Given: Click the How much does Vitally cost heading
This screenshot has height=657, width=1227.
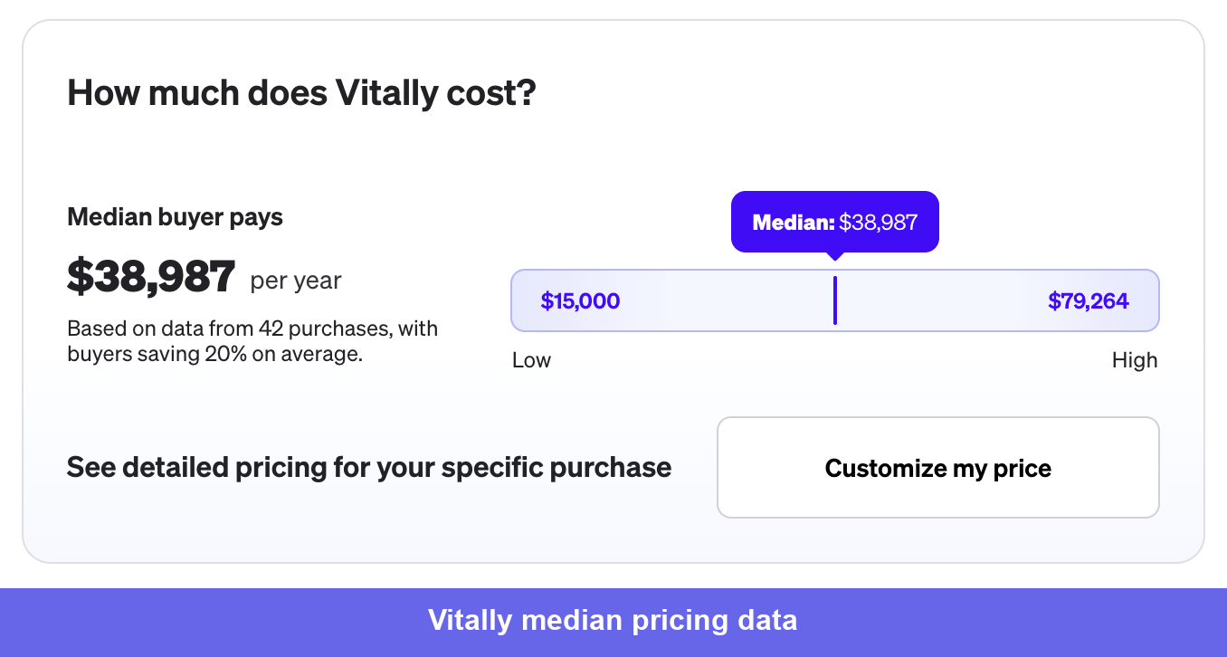Looking at the screenshot, I should [301, 92].
